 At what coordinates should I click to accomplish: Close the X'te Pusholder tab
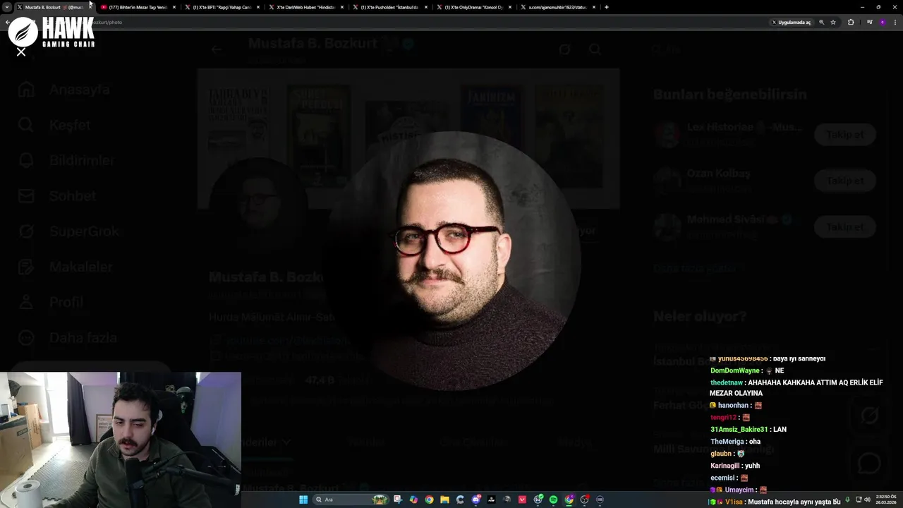click(426, 7)
